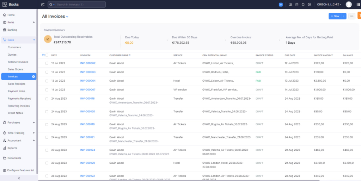The image size is (361, 181).
Task: Open the notifications bell
Action: [303, 5]
